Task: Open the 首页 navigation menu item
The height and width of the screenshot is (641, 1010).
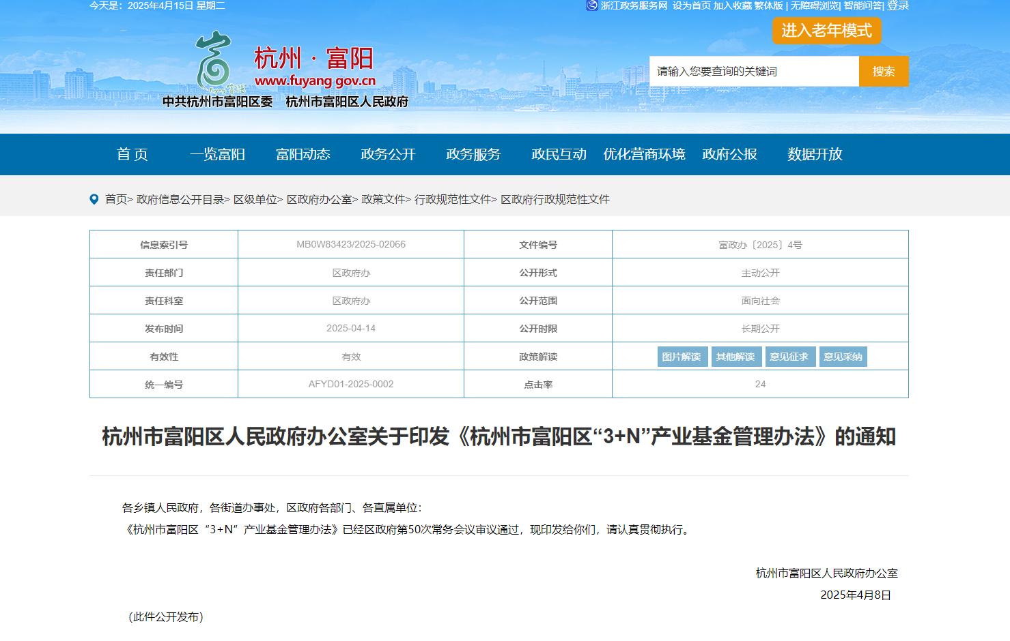Action: click(x=132, y=154)
